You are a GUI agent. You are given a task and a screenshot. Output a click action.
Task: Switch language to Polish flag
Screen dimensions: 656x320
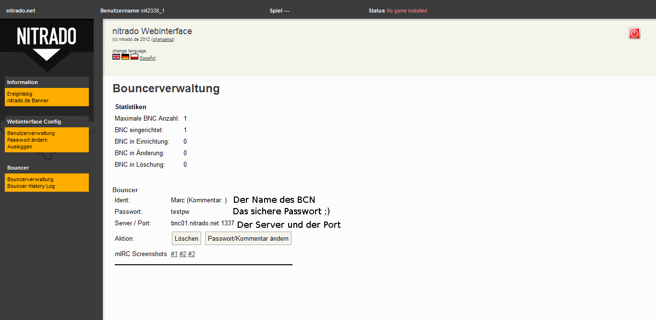(134, 57)
